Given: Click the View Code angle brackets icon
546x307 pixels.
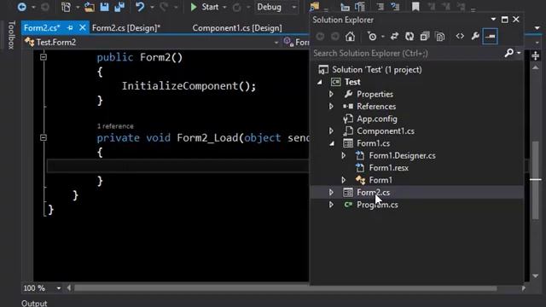Looking at the screenshot, I should (x=460, y=36).
